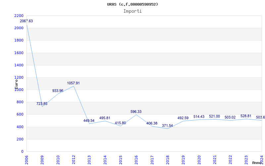
Task: Click the y-axis value 400
Action: pyautogui.click(x=20, y=127)
